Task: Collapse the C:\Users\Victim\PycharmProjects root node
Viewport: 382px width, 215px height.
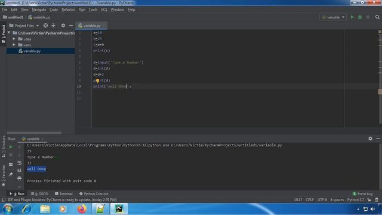Action: click(x=9, y=33)
